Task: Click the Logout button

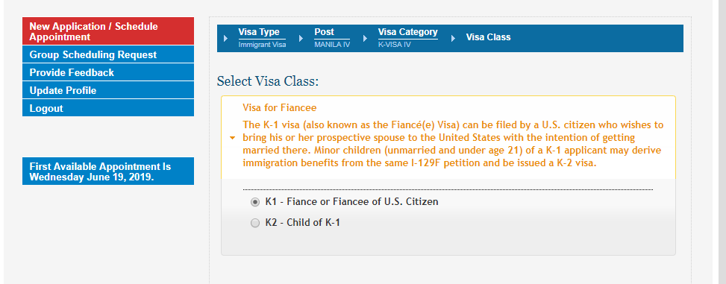Action: (108, 108)
